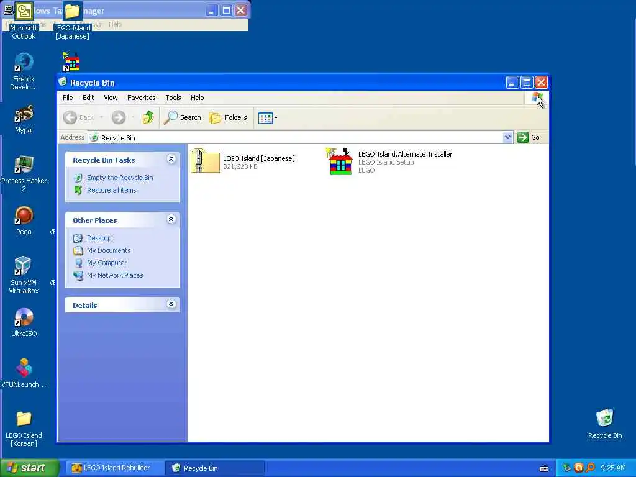Select the Recycle Bin desktop icon
The image size is (636, 477).
point(605,424)
